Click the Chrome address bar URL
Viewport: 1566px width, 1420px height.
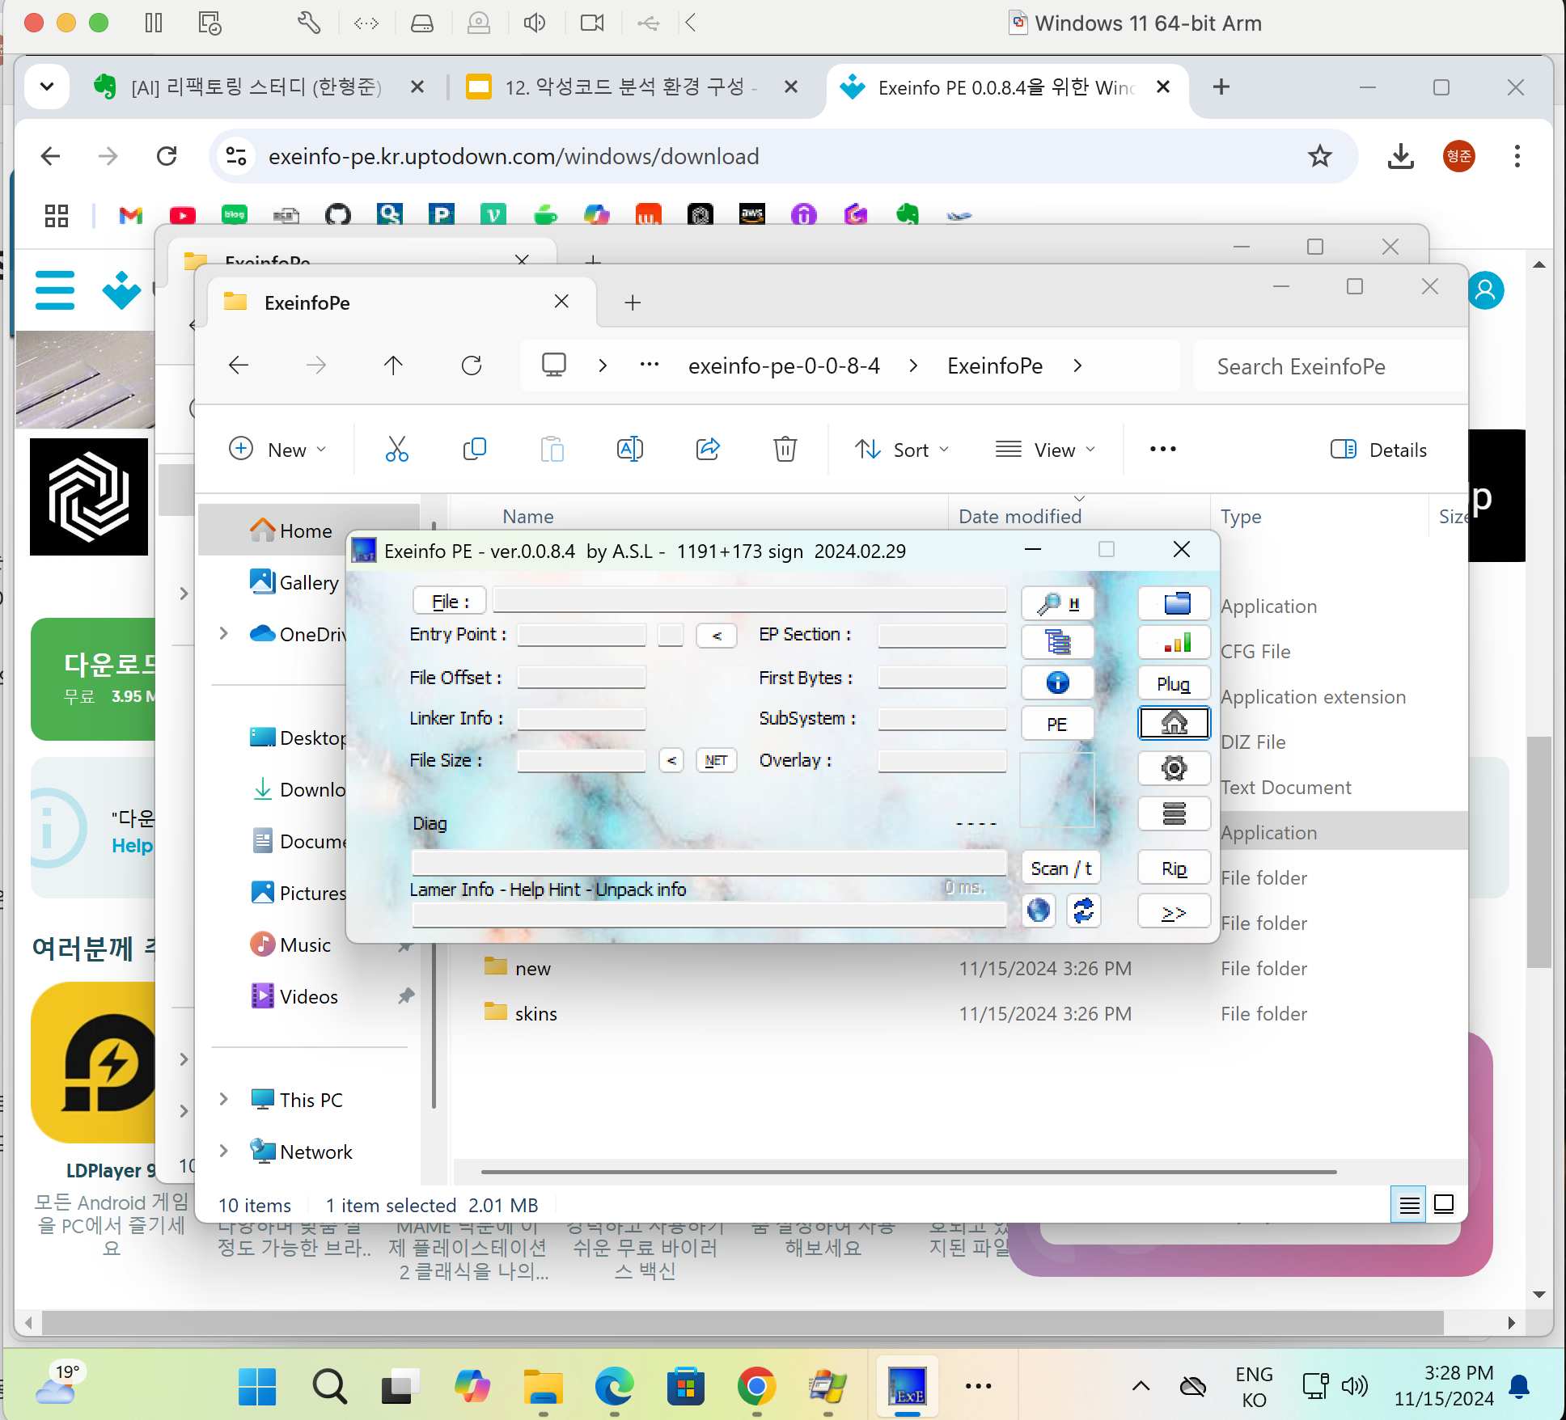pyautogui.click(x=514, y=156)
